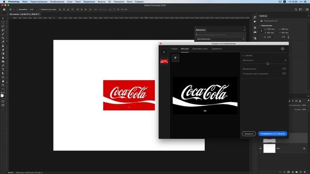The image size is (310, 174).
Task: Select the Lasso tool
Action: click(x=3, y=26)
